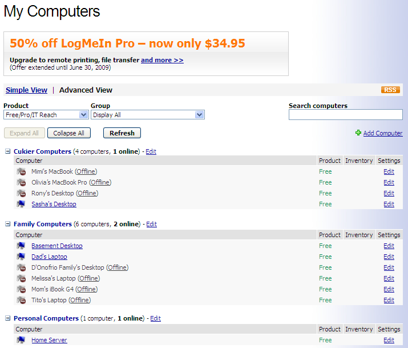Click the online computer icon beside Dad's Laptop
This screenshot has width=408, height=348.
click(x=21, y=257)
